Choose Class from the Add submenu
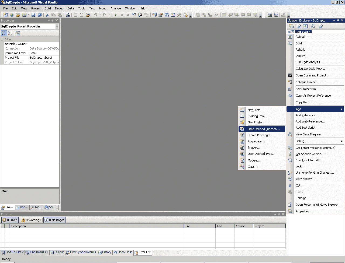The image size is (345, 263). (262, 167)
